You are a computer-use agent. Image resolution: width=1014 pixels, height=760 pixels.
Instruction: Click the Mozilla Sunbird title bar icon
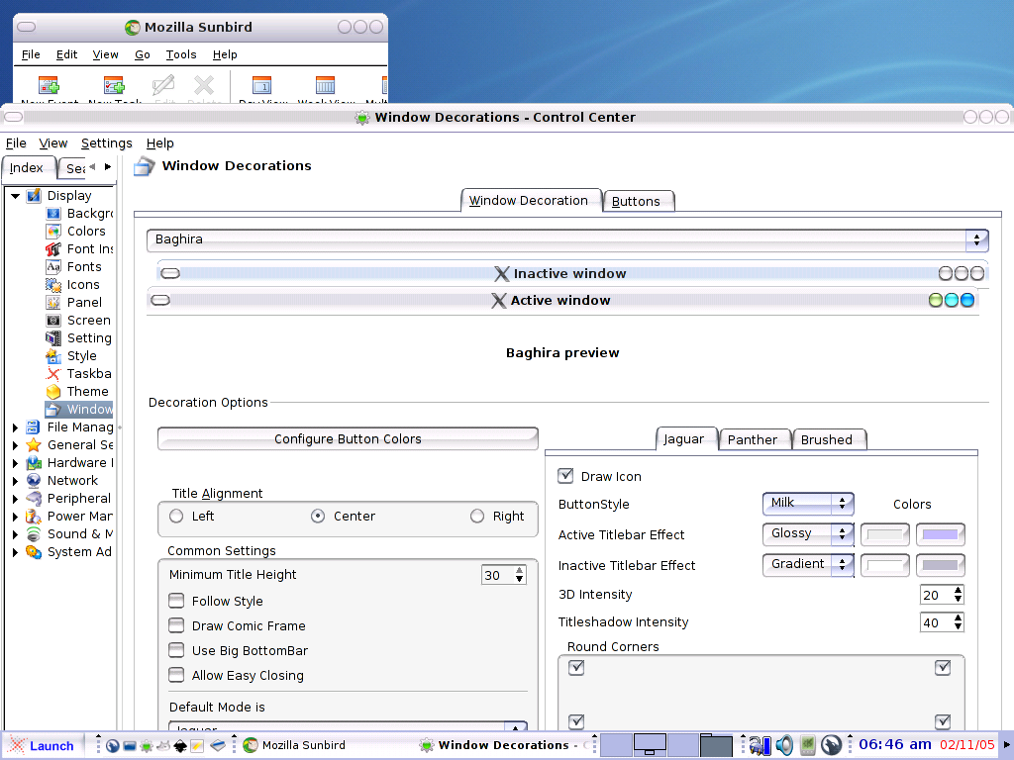[x=133, y=27]
